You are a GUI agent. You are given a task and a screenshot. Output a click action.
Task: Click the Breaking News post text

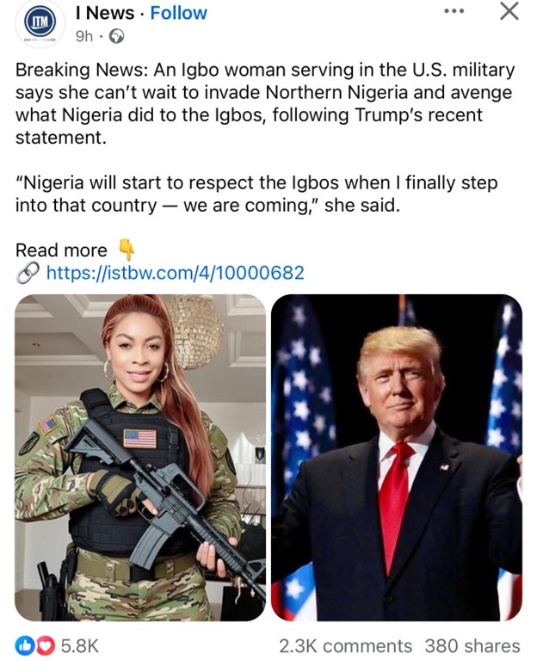[265, 103]
